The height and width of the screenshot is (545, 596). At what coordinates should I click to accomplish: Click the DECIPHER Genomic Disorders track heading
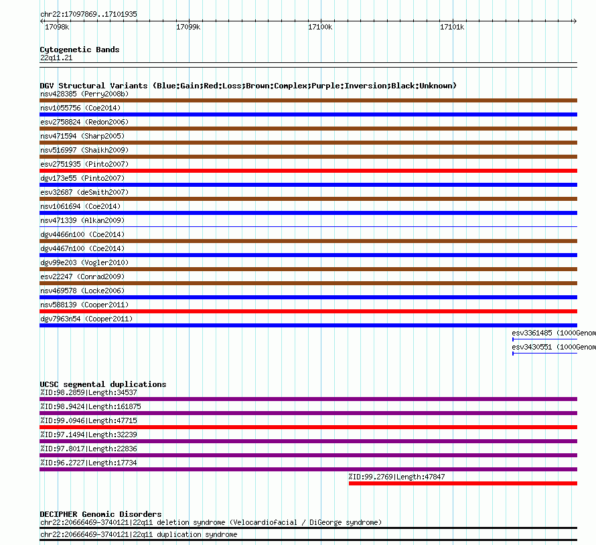click(x=100, y=514)
